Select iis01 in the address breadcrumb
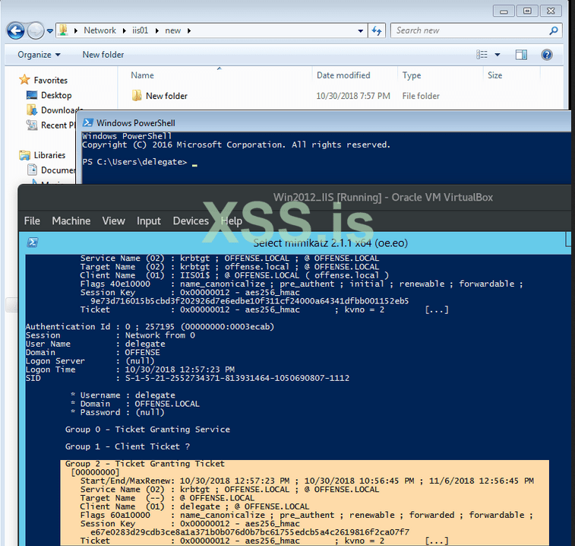Screen dimensions: 575x546 click(140, 30)
